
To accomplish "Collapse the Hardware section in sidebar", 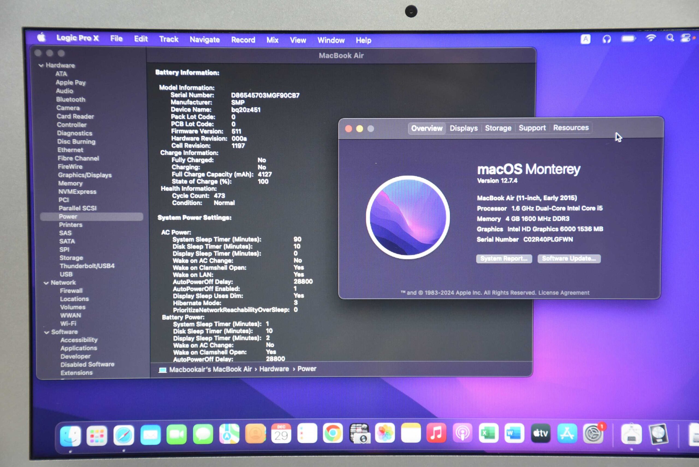I will click(41, 66).
